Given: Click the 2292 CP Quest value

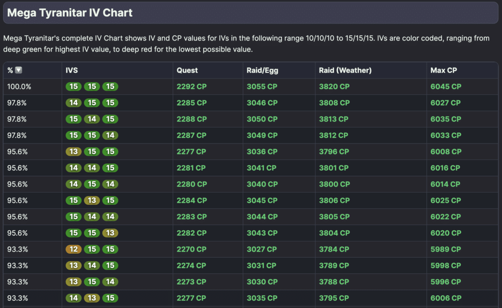Looking at the screenshot, I should 192,87.
